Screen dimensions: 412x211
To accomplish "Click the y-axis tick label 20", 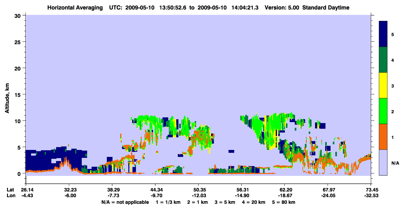I will (x=18, y=68).
